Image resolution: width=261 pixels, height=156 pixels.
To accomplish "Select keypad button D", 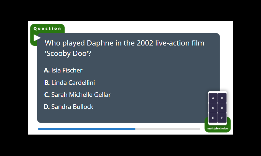I will [x=222, y=108].
